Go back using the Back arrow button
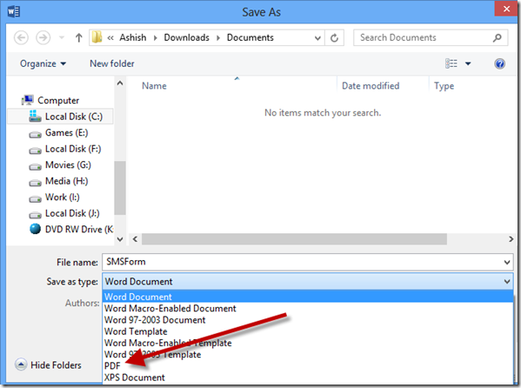521x388 pixels. pyautogui.click(x=21, y=37)
